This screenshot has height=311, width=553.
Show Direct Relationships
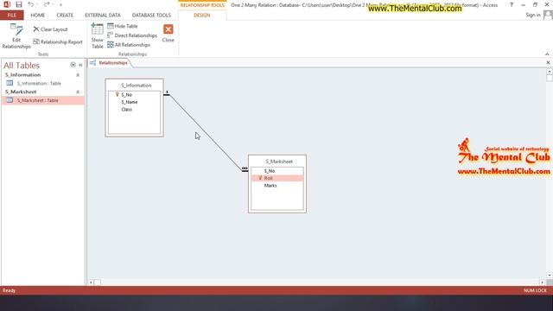click(132, 35)
